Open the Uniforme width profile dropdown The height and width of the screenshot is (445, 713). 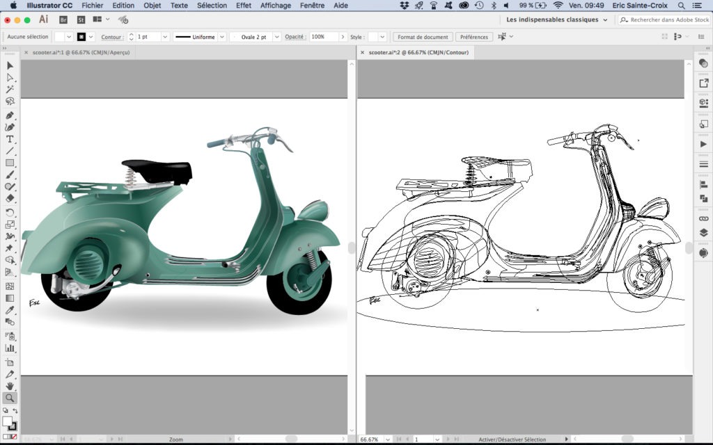(x=222, y=37)
